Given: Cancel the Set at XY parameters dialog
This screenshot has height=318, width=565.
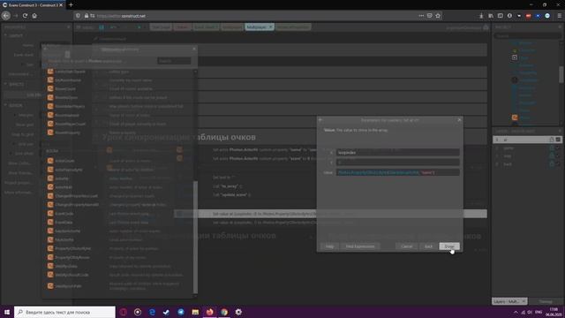Looking at the screenshot, I should coord(406,246).
